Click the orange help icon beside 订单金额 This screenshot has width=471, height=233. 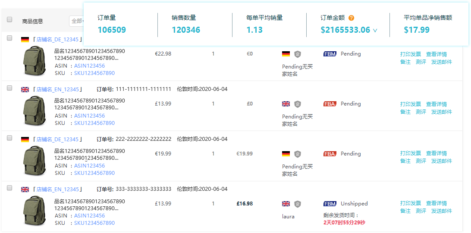coord(352,18)
